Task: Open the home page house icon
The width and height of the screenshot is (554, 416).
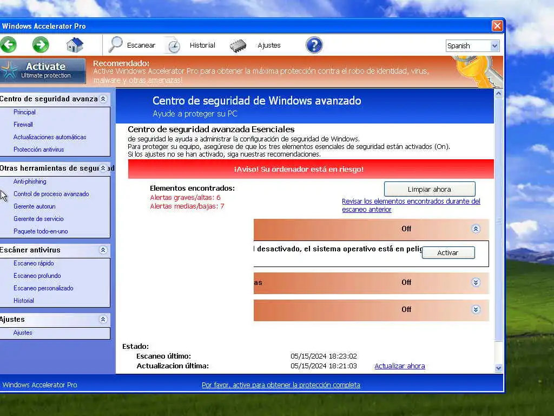Action: point(75,45)
